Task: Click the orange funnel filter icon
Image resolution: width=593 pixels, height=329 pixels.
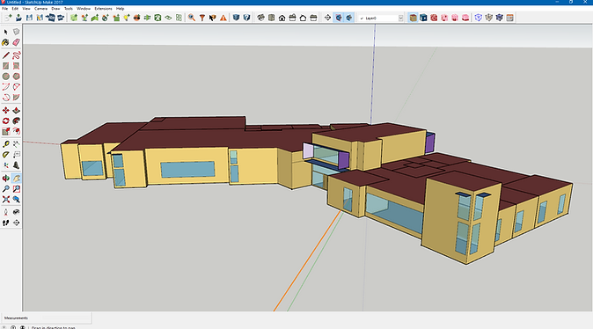Action: coord(202,18)
